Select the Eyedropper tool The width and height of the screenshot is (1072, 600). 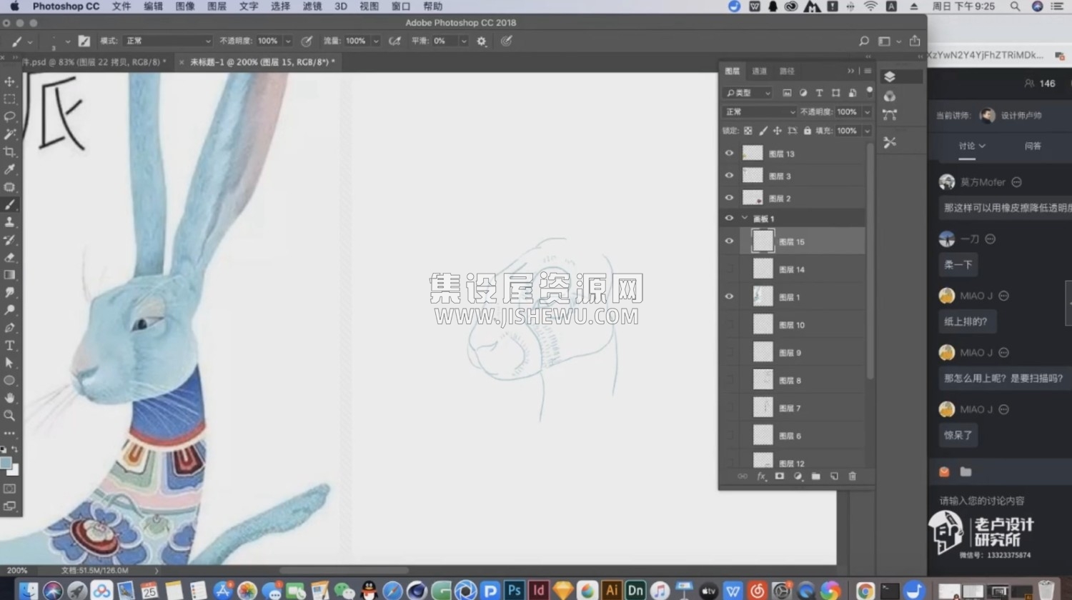click(x=10, y=169)
